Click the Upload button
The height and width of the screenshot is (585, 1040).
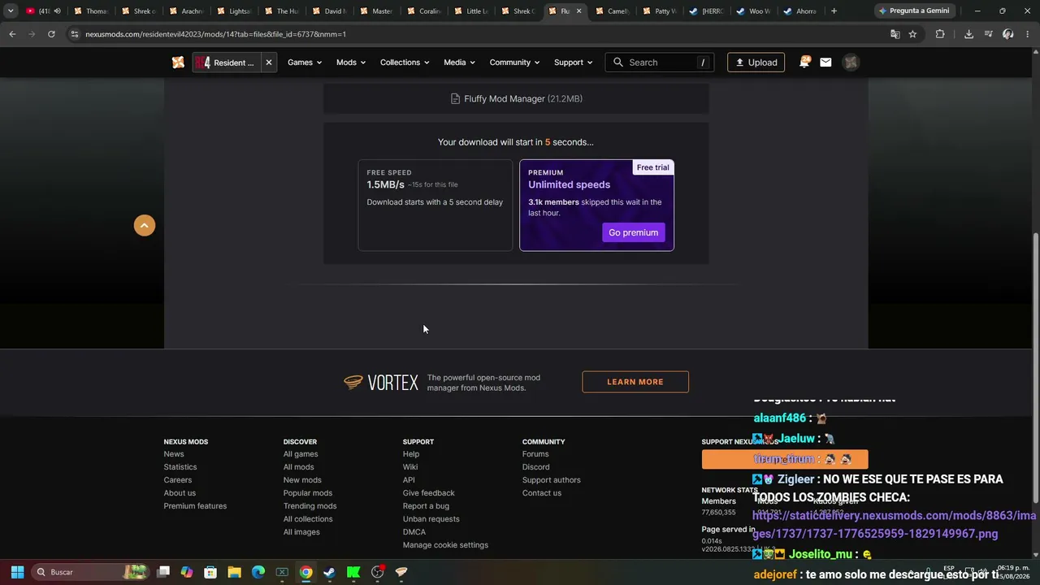click(x=756, y=63)
